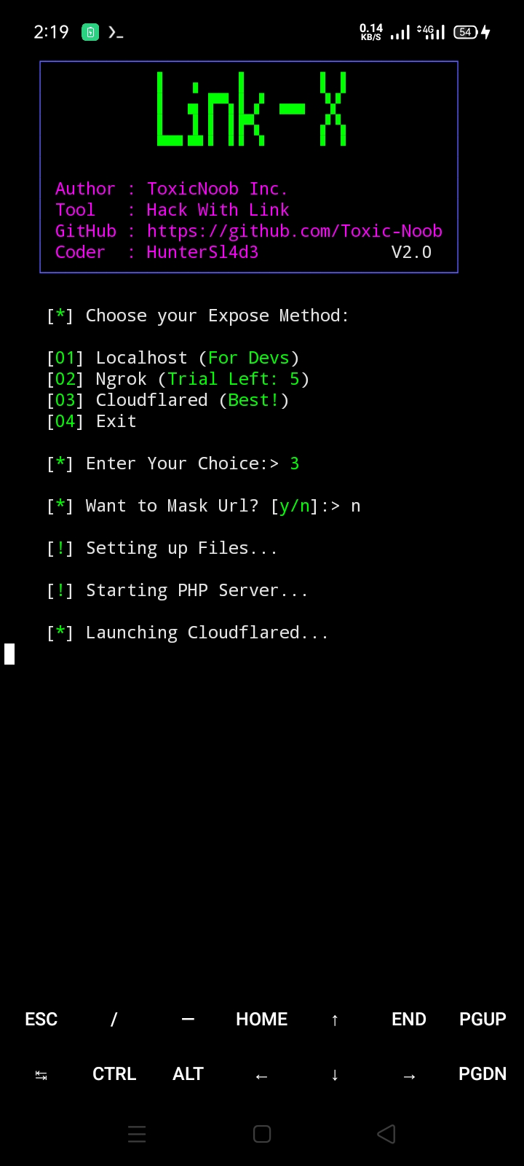Viewport: 524px width, 1166px height.
Task: Tap the up arrow key
Action: (x=335, y=1020)
